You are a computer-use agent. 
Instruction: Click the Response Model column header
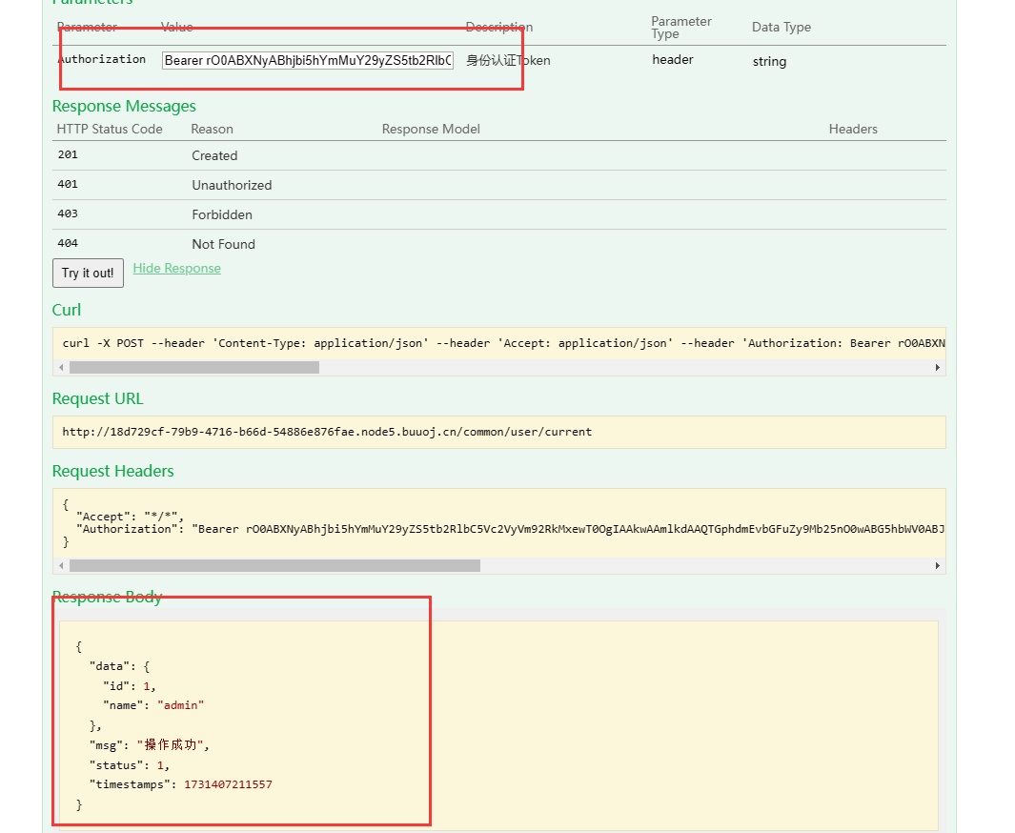click(x=431, y=129)
